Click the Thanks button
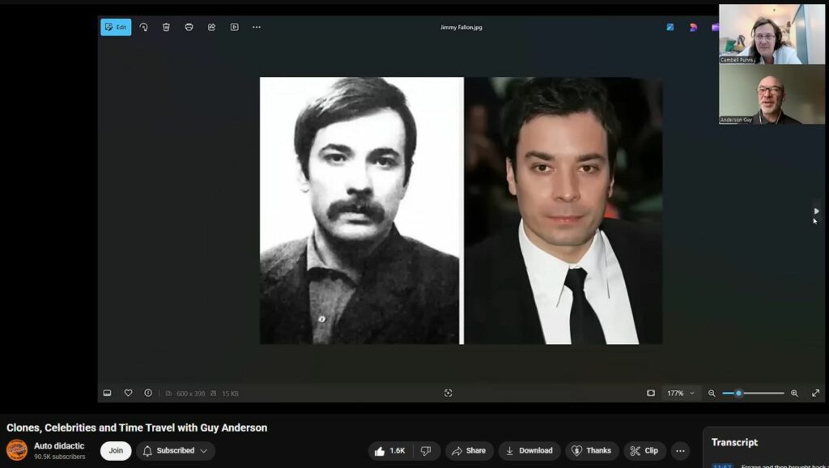The height and width of the screenshot is (468, 829). click(592, 450)
